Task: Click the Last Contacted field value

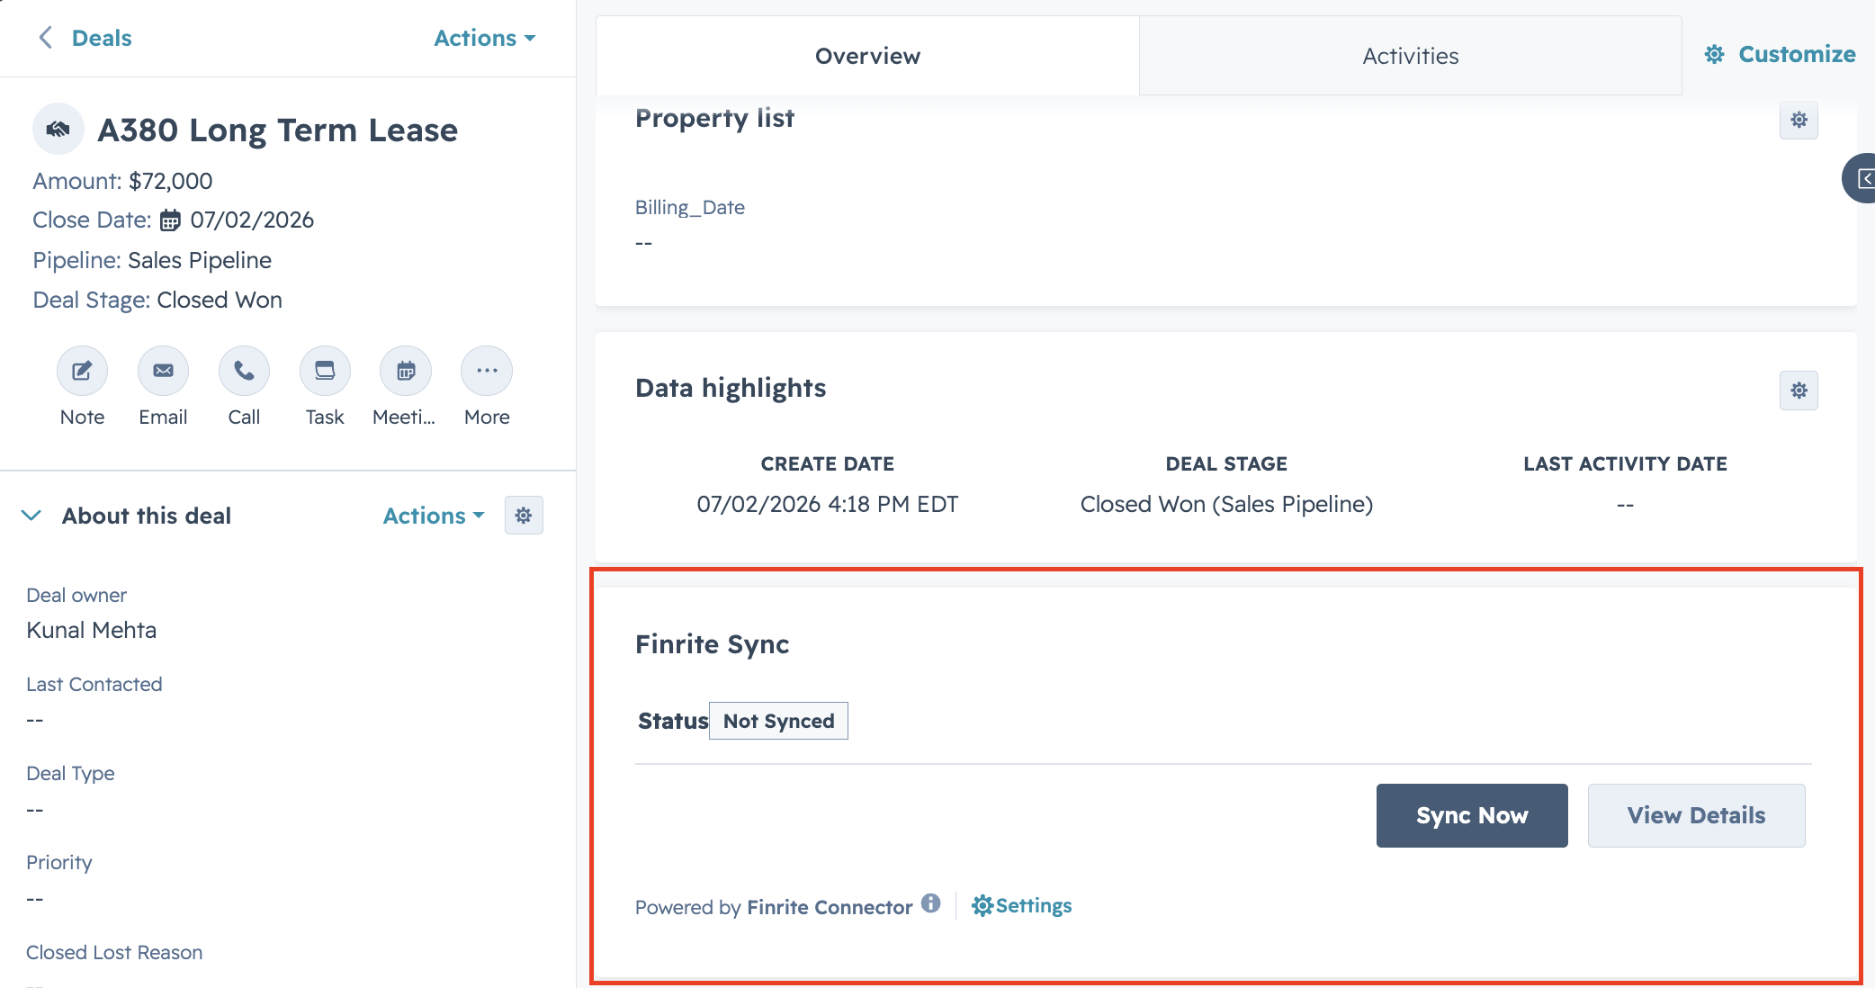Action: pos(35,720)
